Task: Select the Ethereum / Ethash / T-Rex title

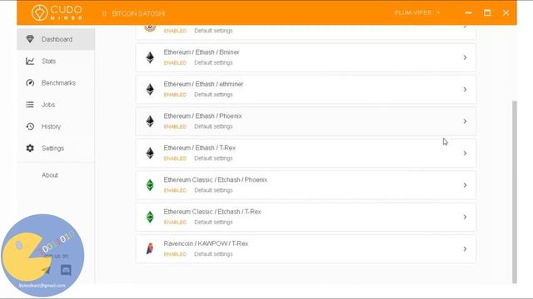Action: coord(200,148)
